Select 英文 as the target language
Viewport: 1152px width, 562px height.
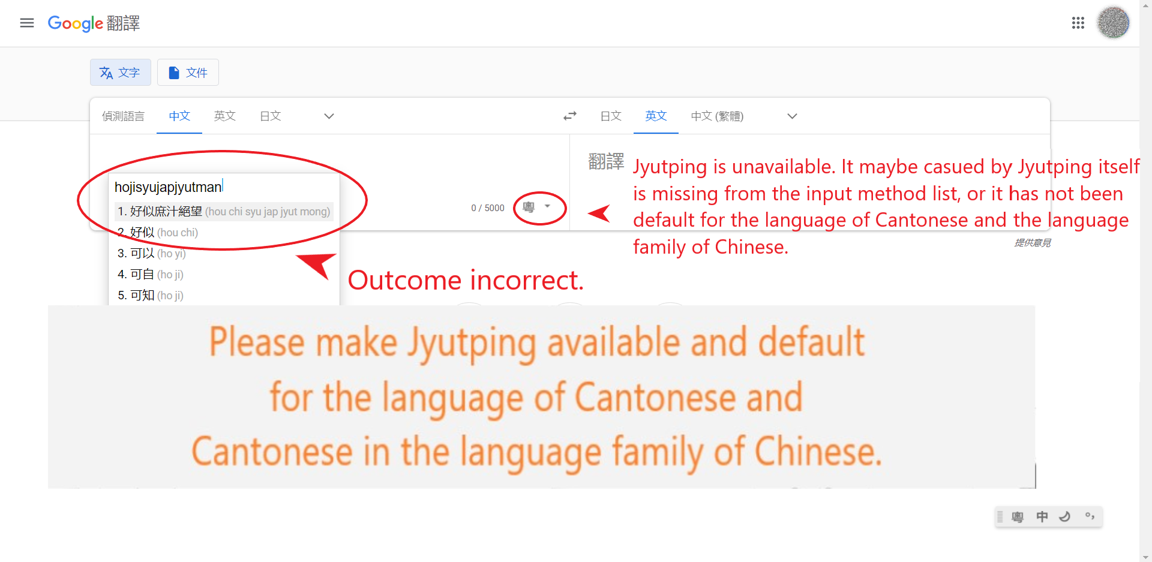[x=655, y=116]
